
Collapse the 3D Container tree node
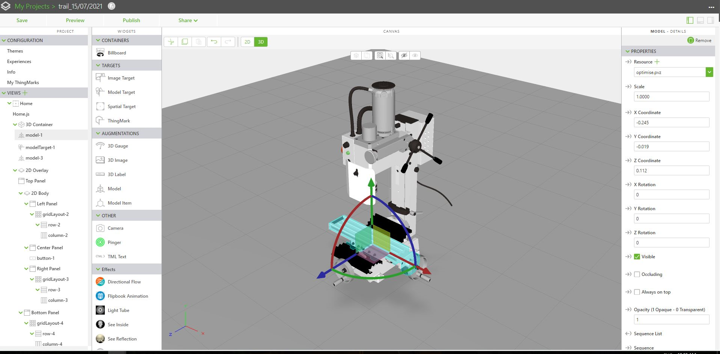pos(14,124)
